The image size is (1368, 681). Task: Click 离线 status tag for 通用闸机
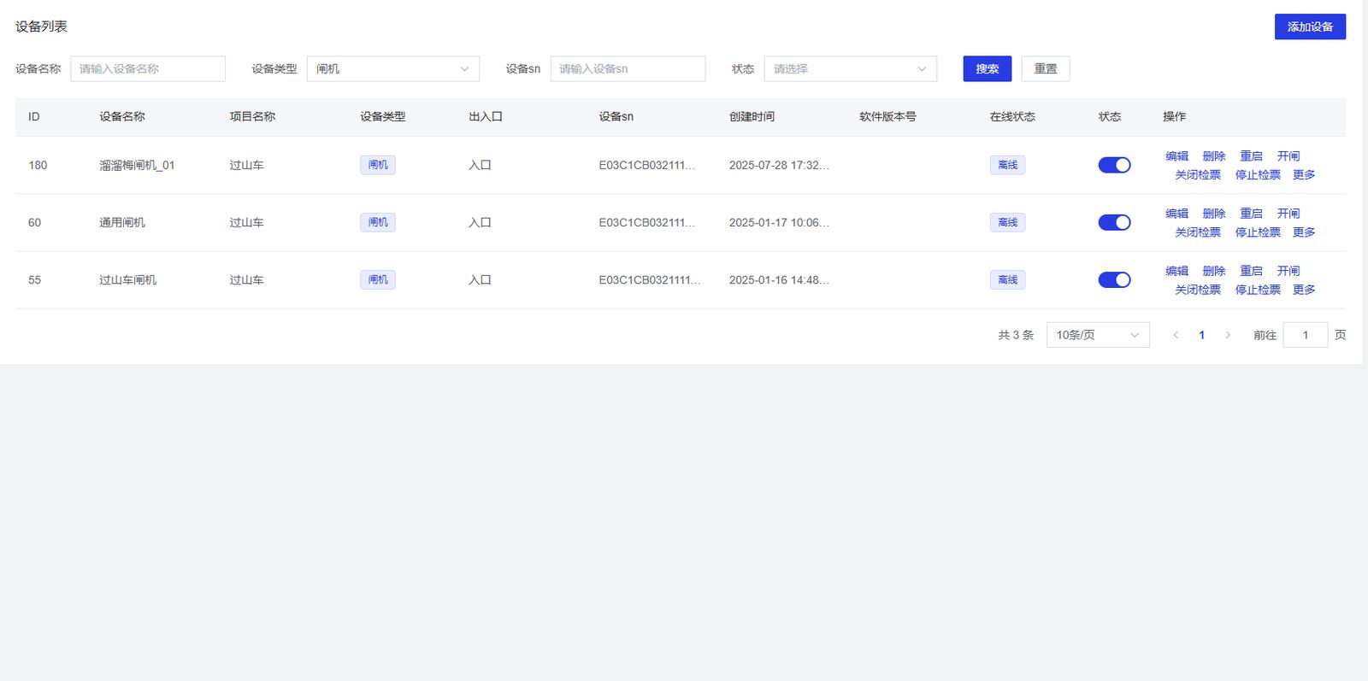click(x=1008, y=222)
